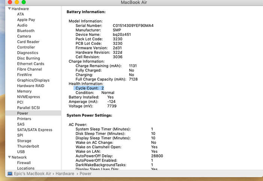Click the Manufacturer value SMP
Image resolution: width=263 pixels, height=181 pixels.
click(x=117, y=30)
